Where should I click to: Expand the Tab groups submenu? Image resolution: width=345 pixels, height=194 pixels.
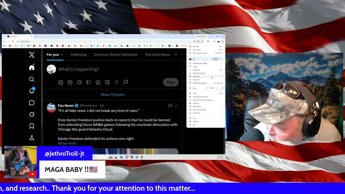[x=206, y=77]
